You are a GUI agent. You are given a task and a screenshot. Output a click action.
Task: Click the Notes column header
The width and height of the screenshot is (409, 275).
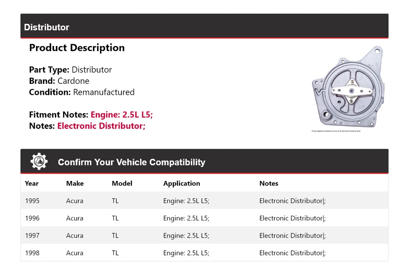[268, 183]
